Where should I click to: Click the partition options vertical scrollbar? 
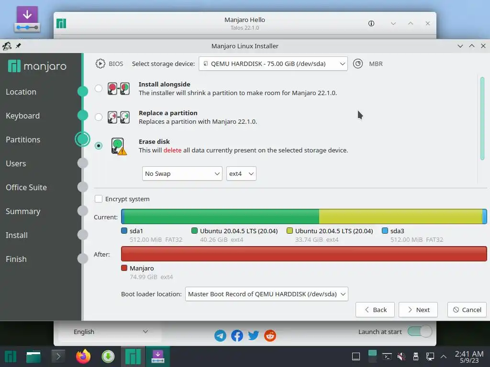pyautogui.click(x=482, y=119)
